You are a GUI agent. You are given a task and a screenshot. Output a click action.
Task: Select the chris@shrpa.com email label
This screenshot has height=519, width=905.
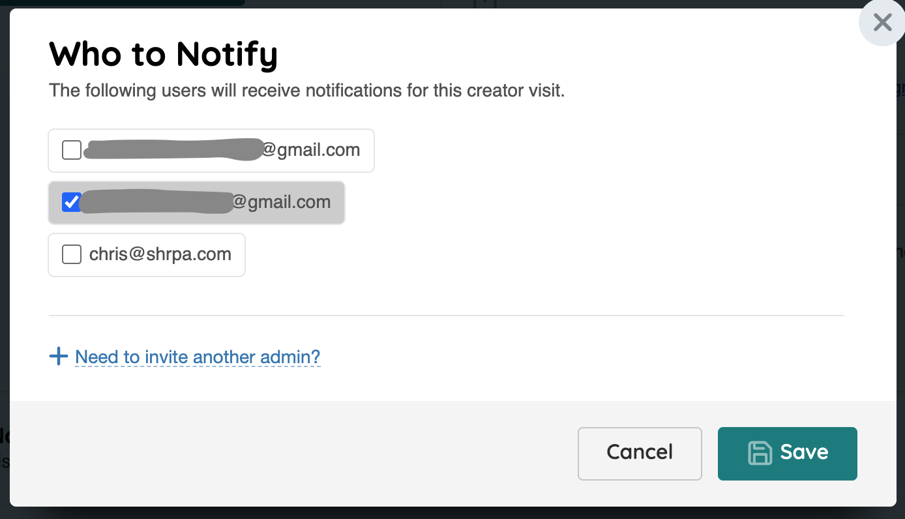[160, 254]
